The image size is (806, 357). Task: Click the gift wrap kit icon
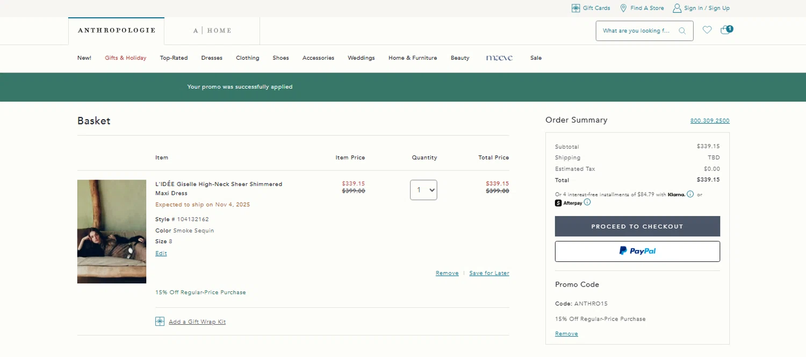[160, 322]
